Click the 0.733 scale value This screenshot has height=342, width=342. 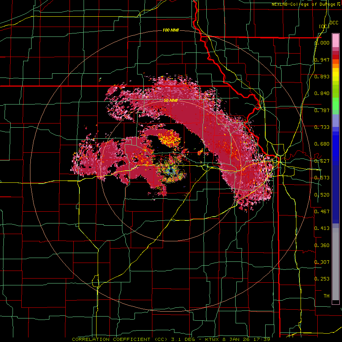322,127
